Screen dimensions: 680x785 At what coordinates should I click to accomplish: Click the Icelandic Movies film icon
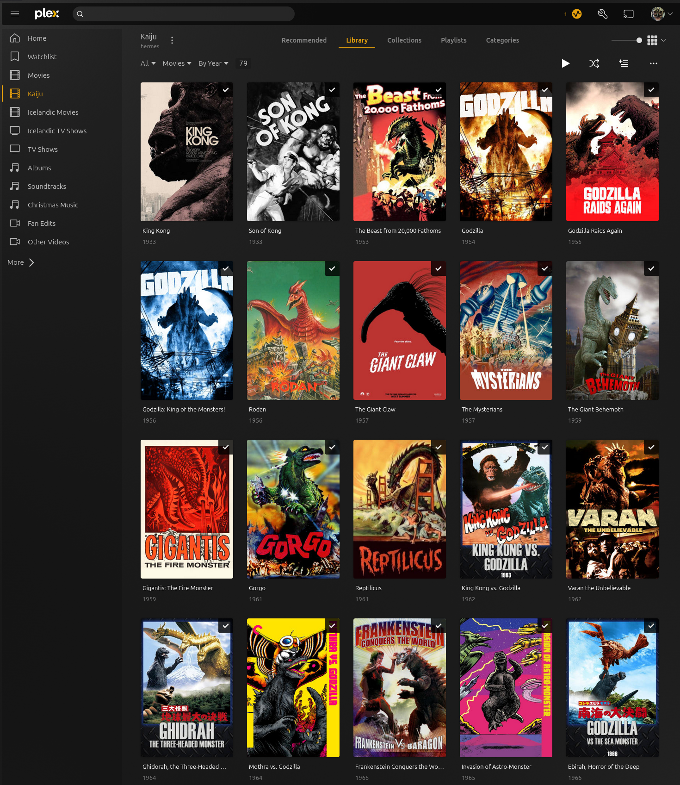click(15, 112)
